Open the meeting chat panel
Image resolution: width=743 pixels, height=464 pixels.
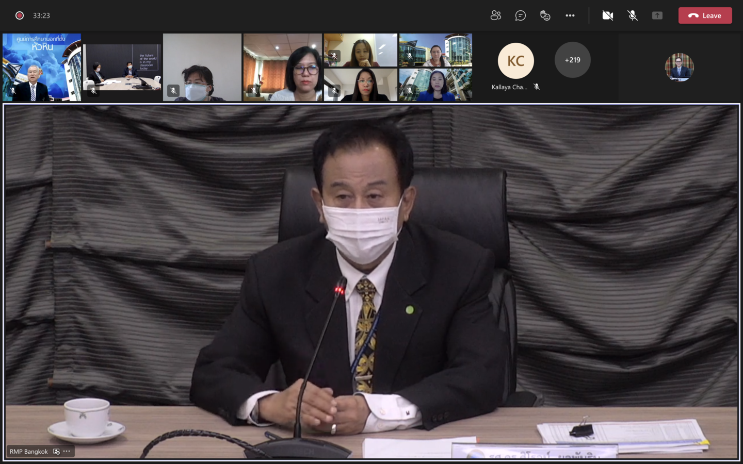coord(521,15)
